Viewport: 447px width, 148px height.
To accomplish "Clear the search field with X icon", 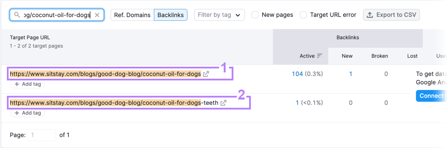I will [x=97, y=15].
